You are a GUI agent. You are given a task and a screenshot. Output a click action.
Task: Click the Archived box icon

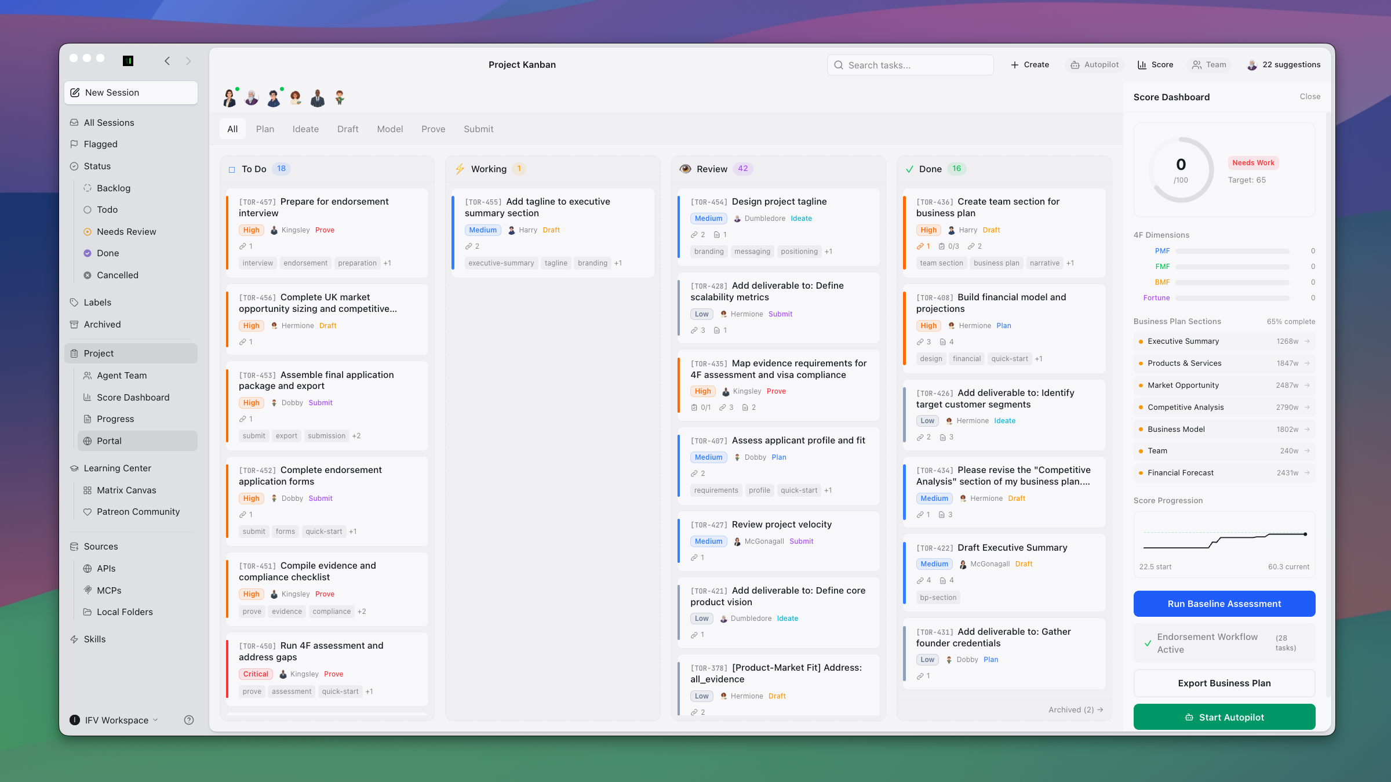74,325
